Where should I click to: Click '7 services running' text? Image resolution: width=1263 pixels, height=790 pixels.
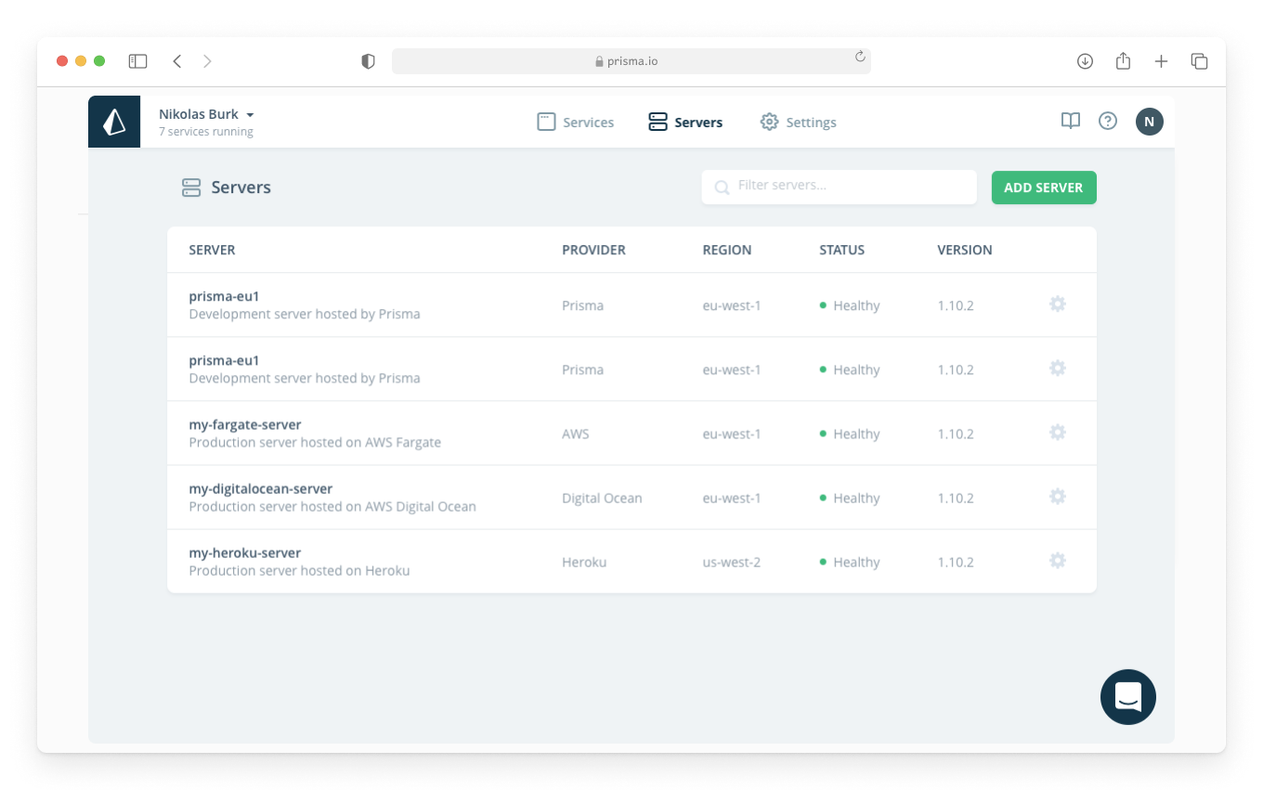[206, 132]
